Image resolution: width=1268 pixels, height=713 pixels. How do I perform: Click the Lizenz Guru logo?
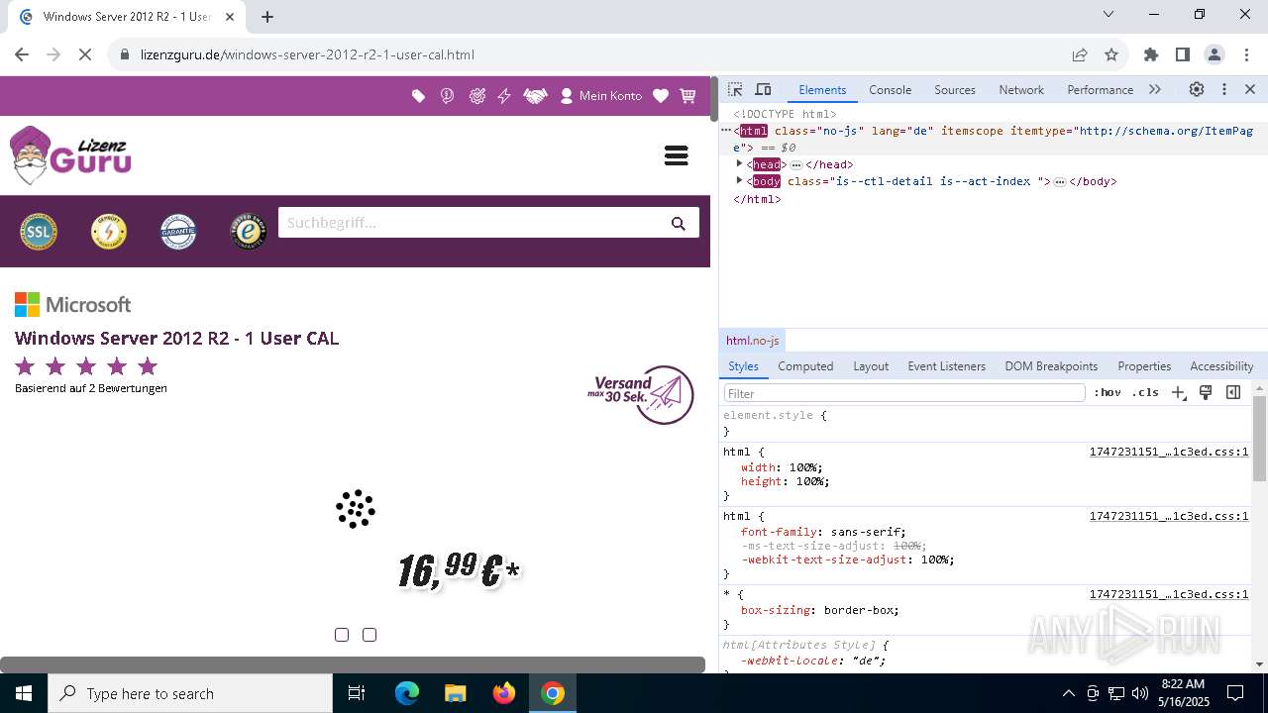pyautogui.click(x=70, y=155)
